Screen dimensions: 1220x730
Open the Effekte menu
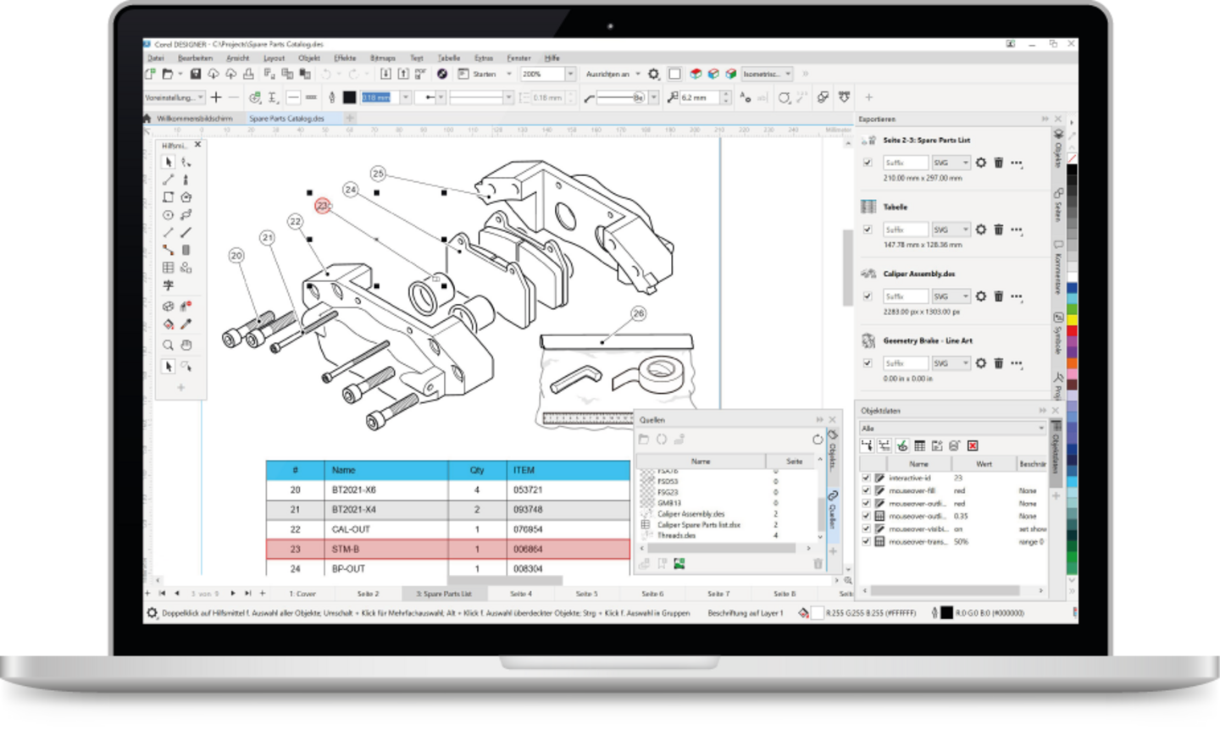pyautogui.click(x=345, y=58)
